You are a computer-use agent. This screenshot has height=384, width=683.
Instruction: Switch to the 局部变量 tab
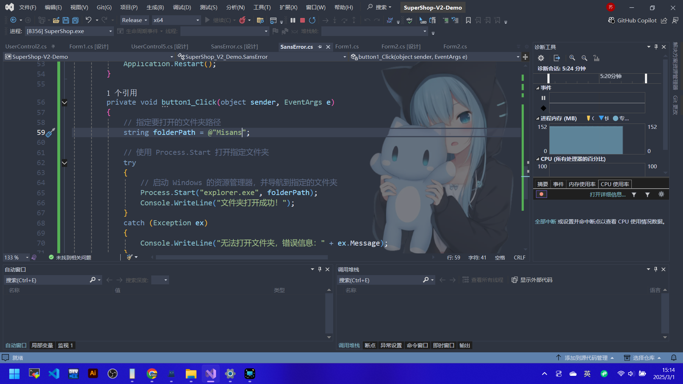[x=42, y=345]
